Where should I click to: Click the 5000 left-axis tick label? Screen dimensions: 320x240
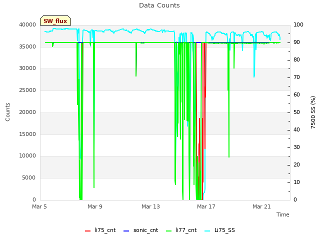pyautogui.click(x=29, y=178)
